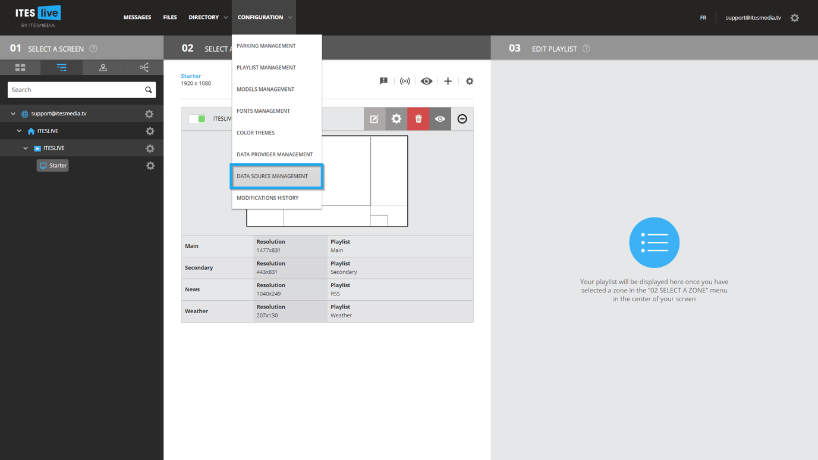Delete the model with red trash button
Image resolution: width=818 pixels, height=460 pixels.
(x=419, y=119)
